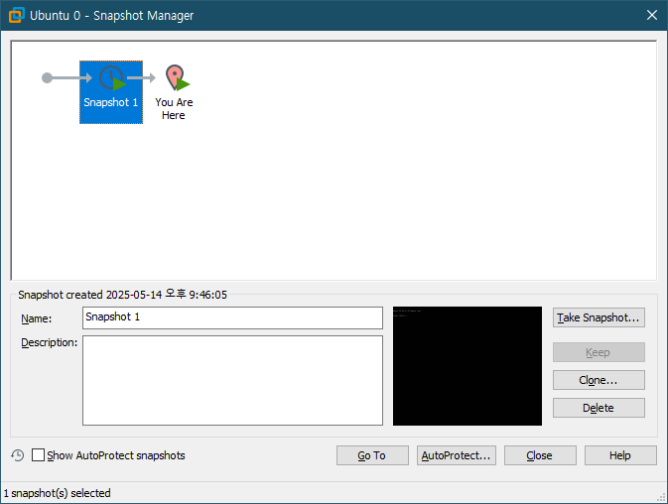This screenshot has height=504, width=668.
Task: Open AutoProtect settings
Action: coord(457,455)
